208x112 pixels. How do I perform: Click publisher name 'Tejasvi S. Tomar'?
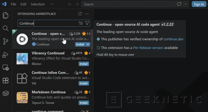click(43, 103)
